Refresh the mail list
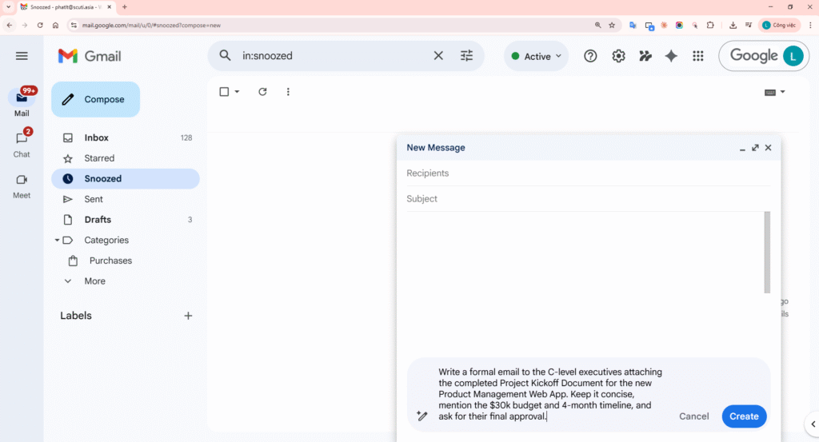This screenshot has height=442, width=819. point(262,92)
